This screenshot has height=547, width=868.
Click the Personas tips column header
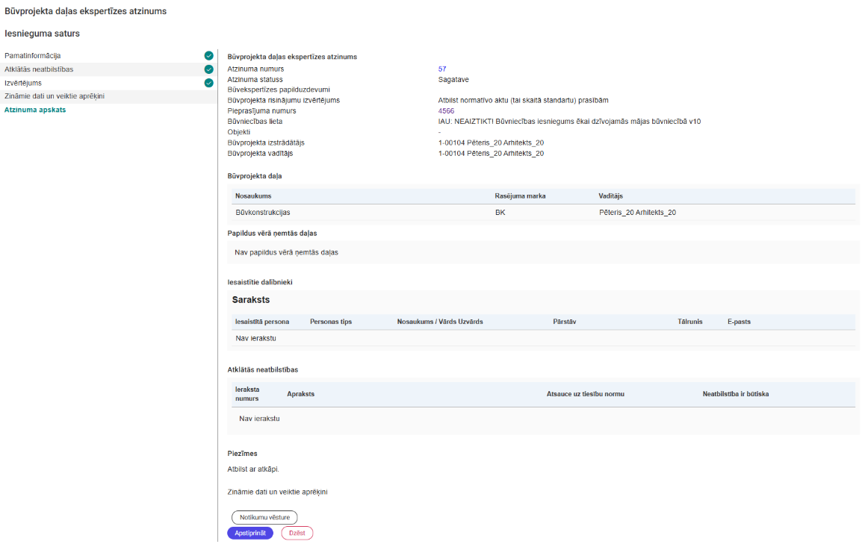331,322
